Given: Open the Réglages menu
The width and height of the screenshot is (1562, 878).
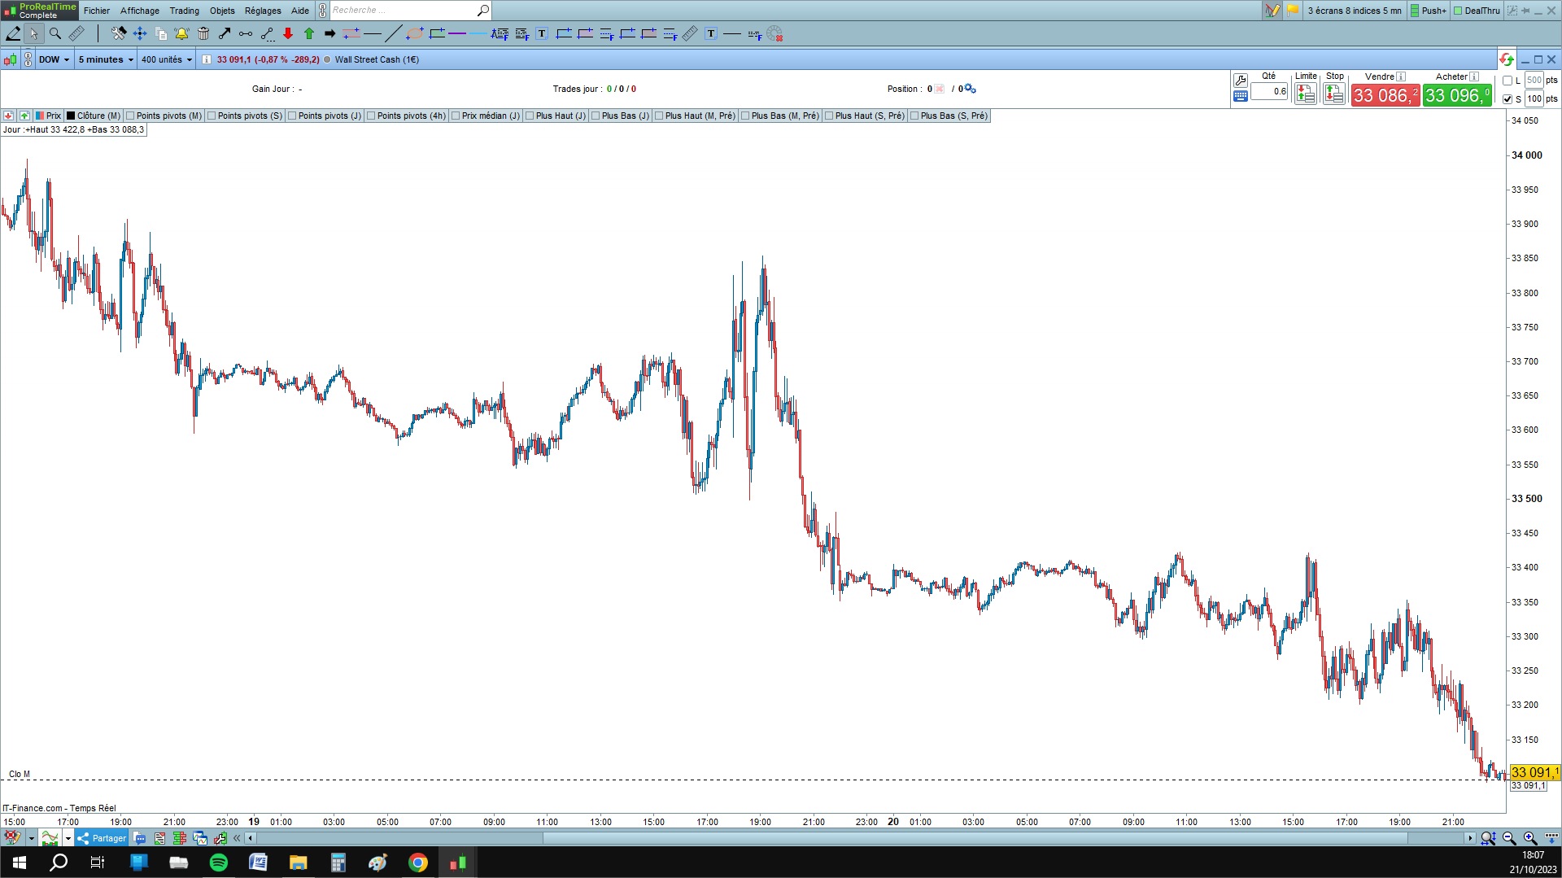Looking at the screenshot, I should (263, 11).
